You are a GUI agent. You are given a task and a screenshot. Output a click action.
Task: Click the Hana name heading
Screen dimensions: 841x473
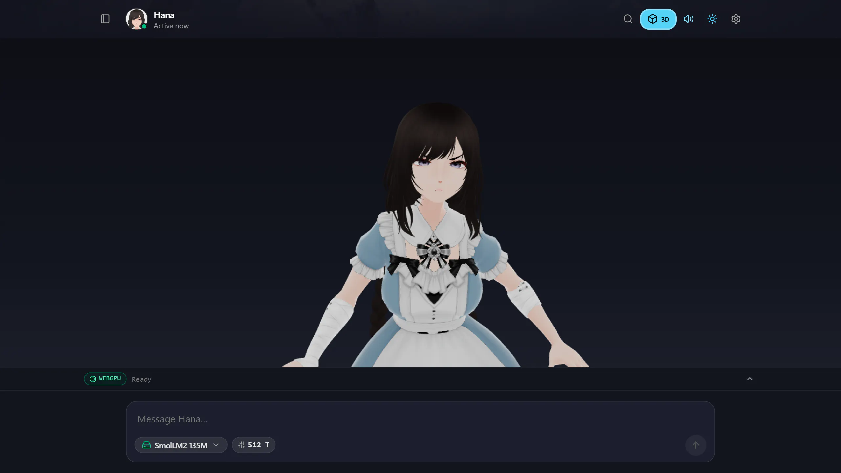(164, 15)
